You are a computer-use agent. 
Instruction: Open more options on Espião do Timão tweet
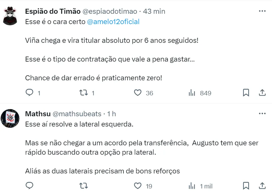262,11
